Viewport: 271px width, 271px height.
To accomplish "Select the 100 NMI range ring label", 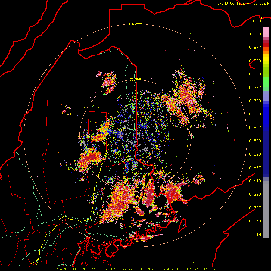I will tap(135, 24).
